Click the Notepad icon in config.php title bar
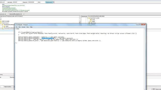Image resolution: width=161 pixels, height=90 pixels. (x=16, y=25)
